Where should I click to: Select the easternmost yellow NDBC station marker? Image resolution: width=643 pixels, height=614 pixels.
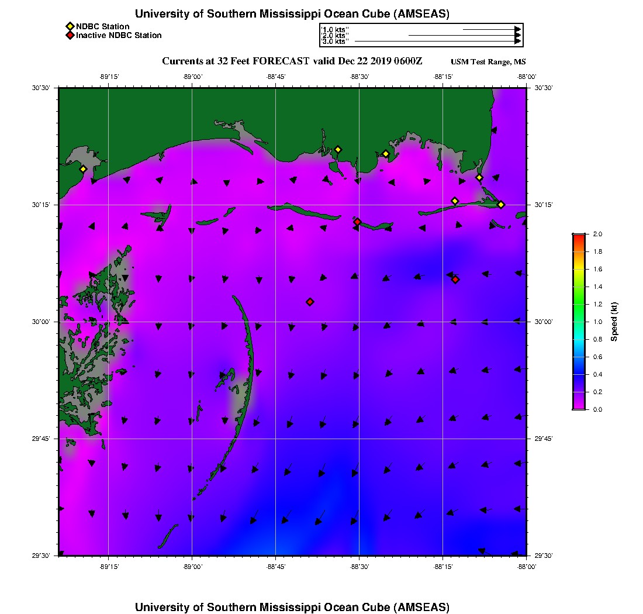point(501,204)
